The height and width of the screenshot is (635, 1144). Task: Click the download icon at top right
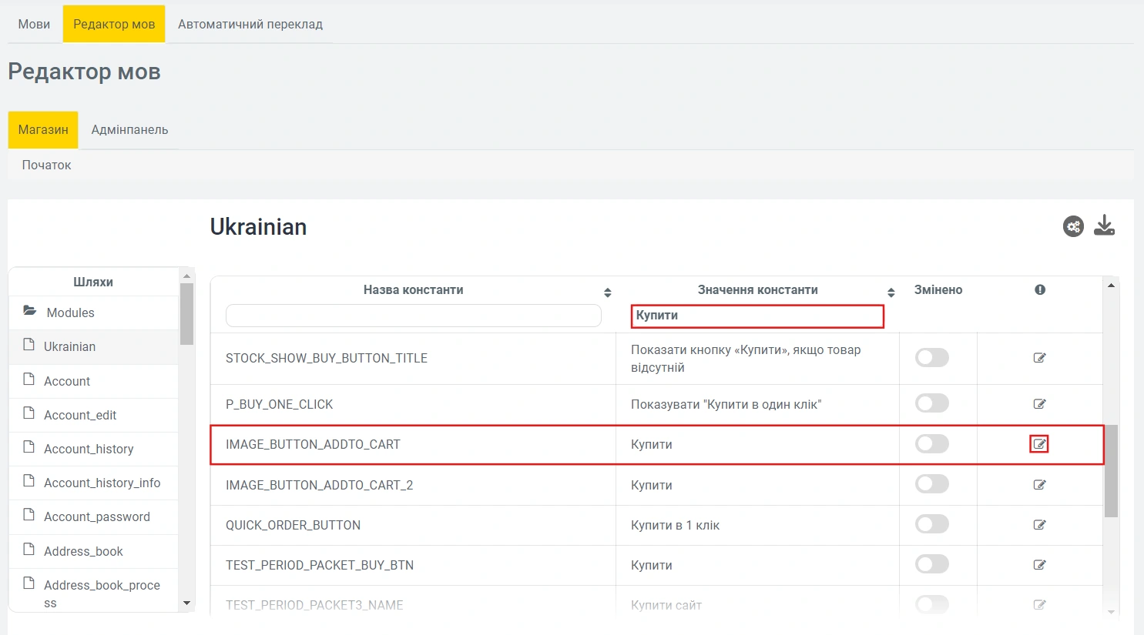(1104, 226)
